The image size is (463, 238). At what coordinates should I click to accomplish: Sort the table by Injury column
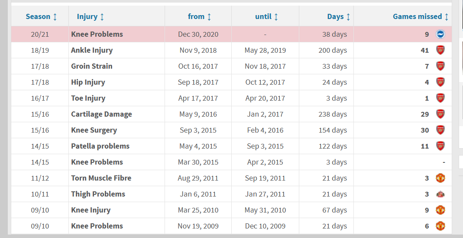[x=91, y=16]
